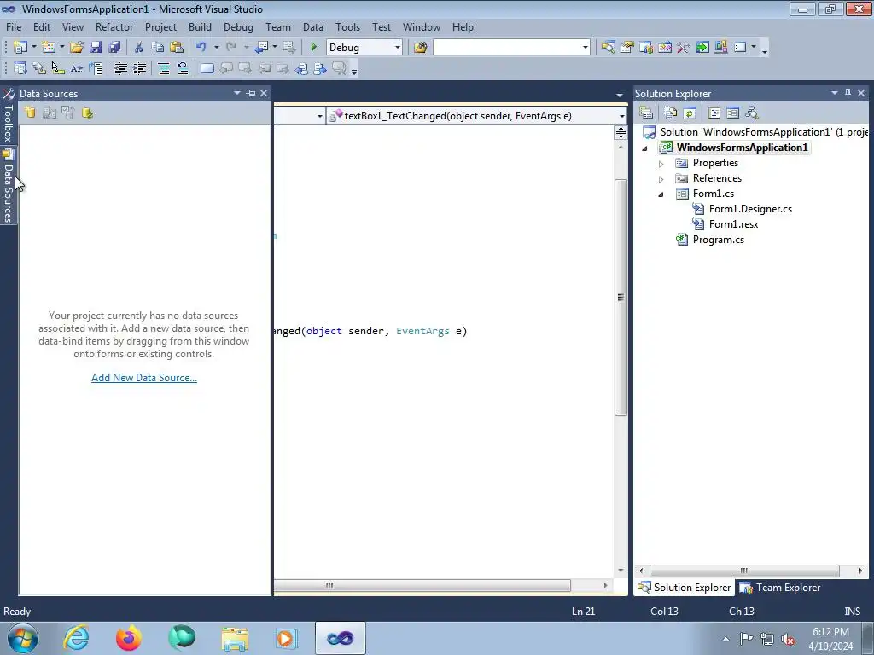The image size is (874, 655).
Task: Collapse the WindowsFormsApplication1 project node
Action: (645, 148)
